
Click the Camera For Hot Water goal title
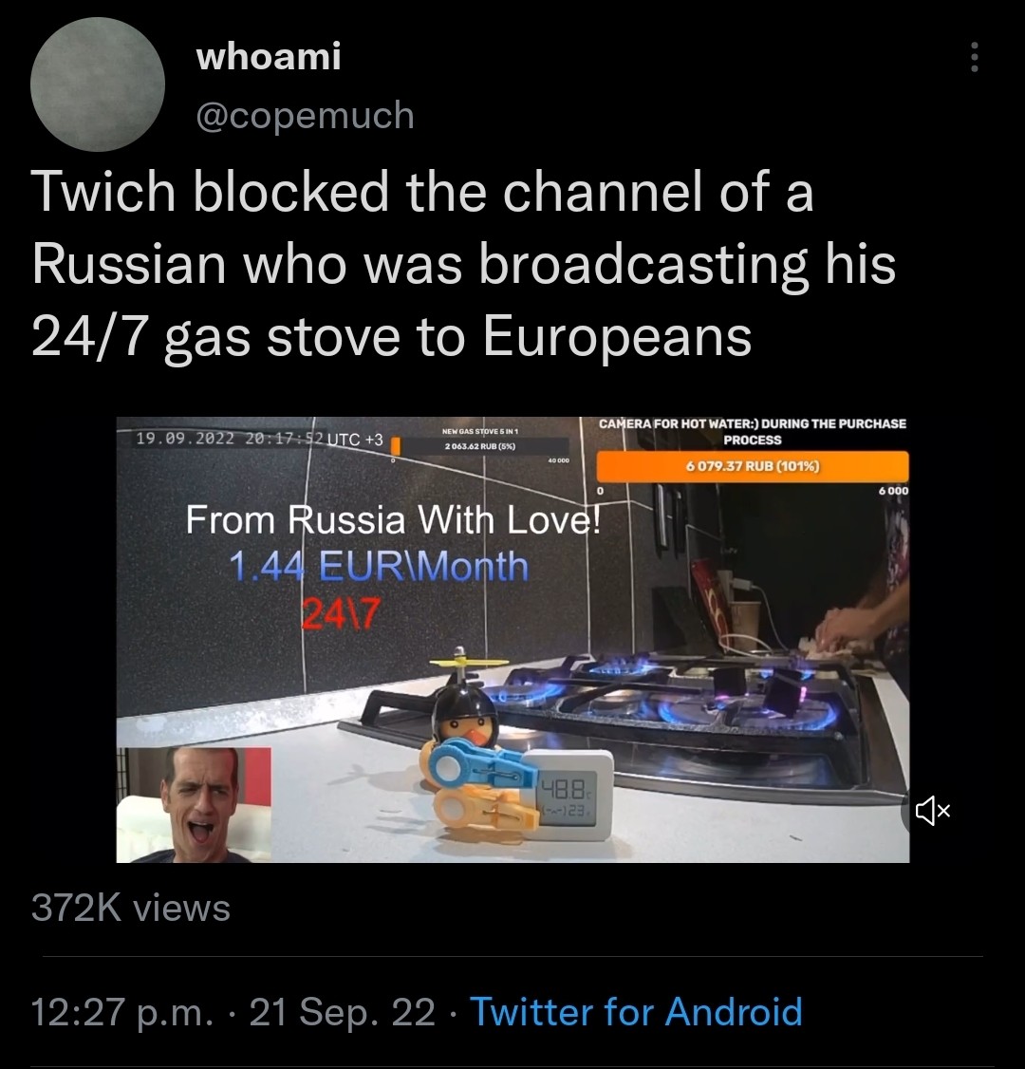752,431
